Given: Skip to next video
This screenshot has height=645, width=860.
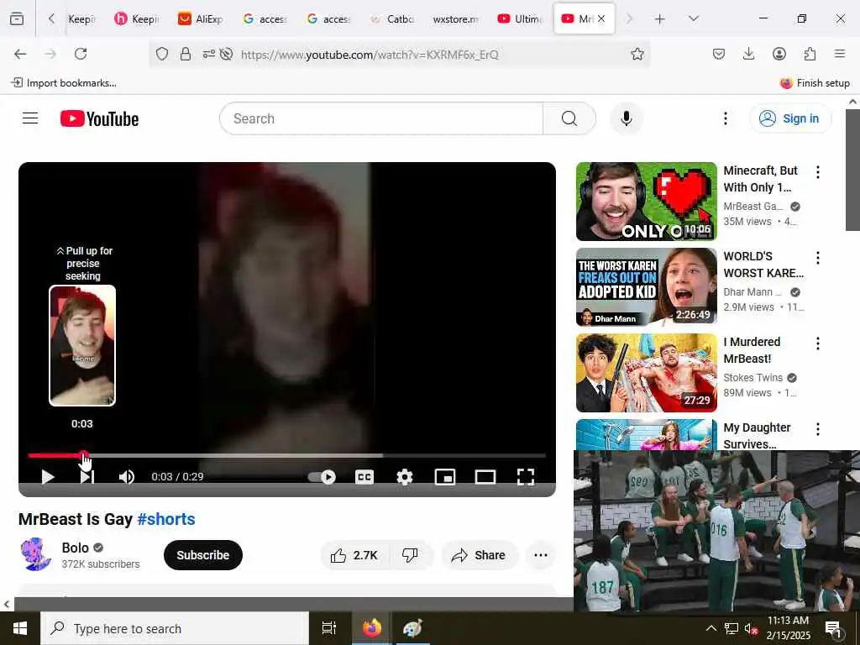Looking at the screenshot, I should tap(87, 477).
